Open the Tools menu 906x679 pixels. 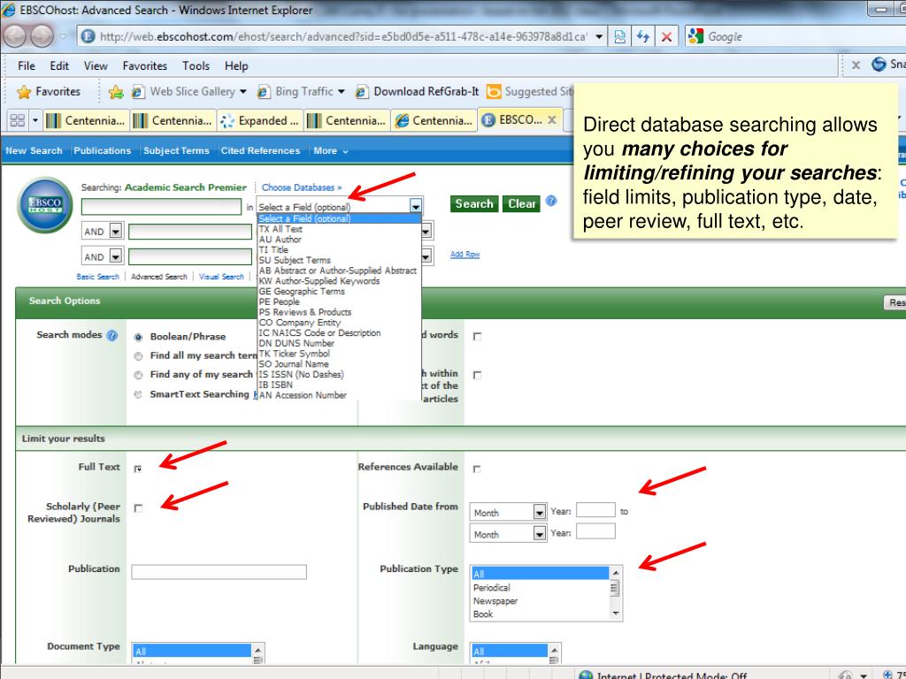point(196,65)
